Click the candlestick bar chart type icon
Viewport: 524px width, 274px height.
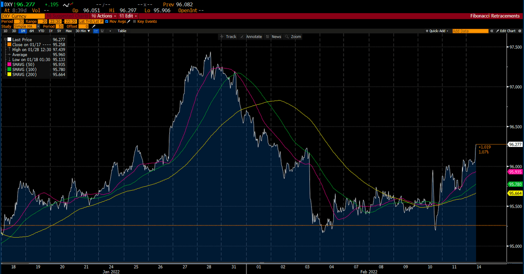click(x=102, y=31)
